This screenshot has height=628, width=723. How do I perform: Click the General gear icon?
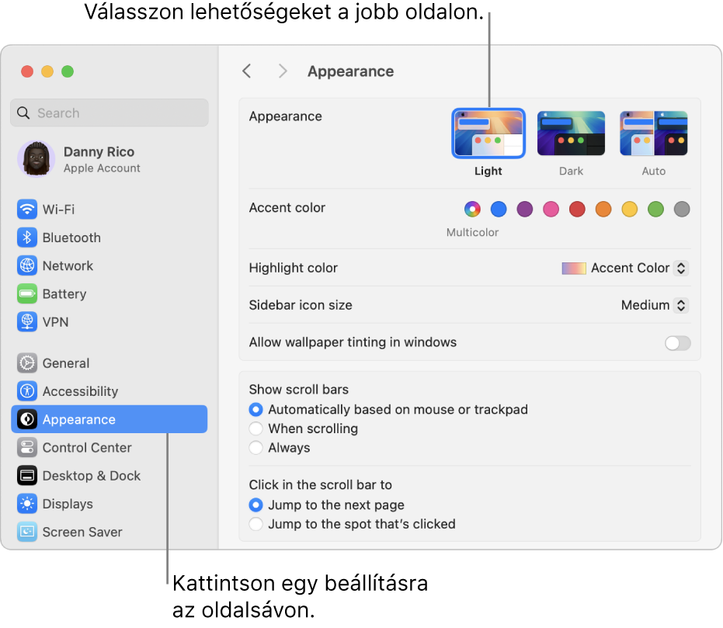click(x=27, y=363)
